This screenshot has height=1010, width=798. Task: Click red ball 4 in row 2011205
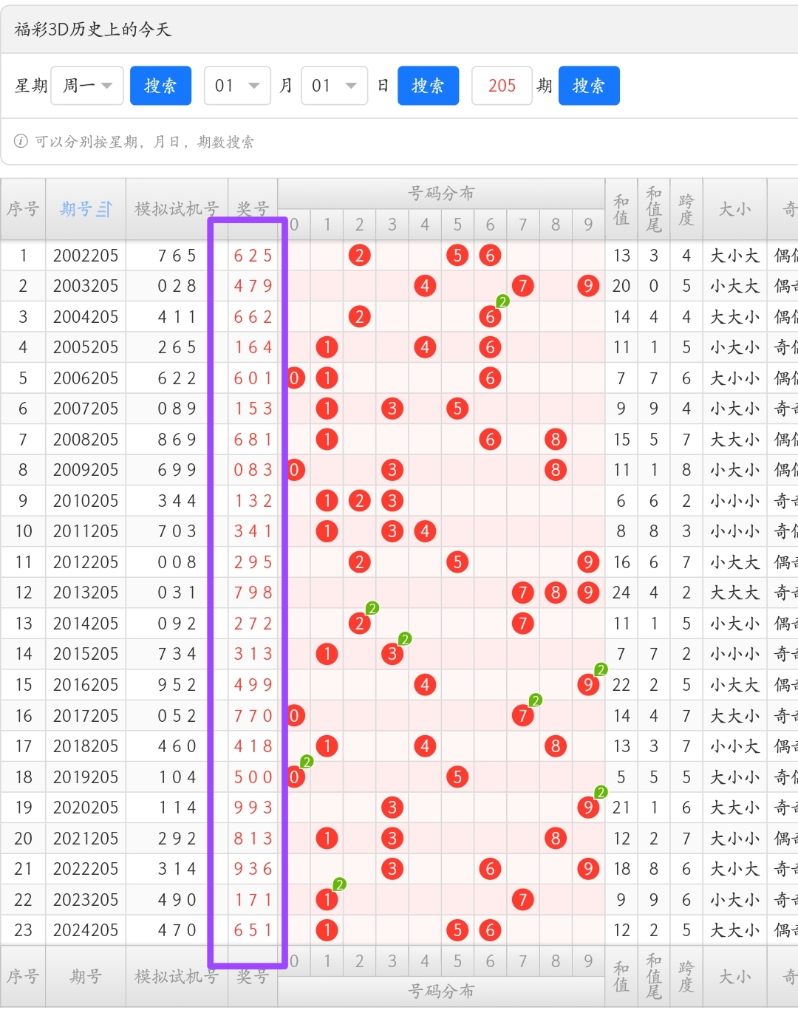coord(425,531)
